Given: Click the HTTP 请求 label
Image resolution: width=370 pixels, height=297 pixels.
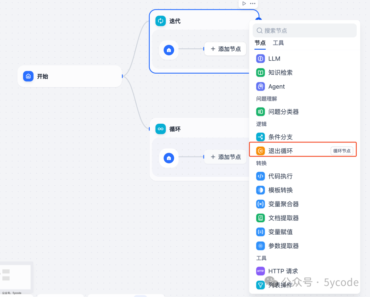Looking at the screenshot, I should (283, 271).
